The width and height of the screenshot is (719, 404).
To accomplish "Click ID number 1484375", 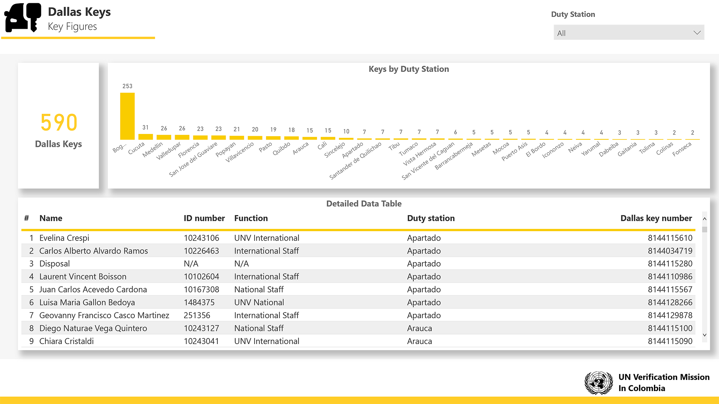I will tap(199, 303).
